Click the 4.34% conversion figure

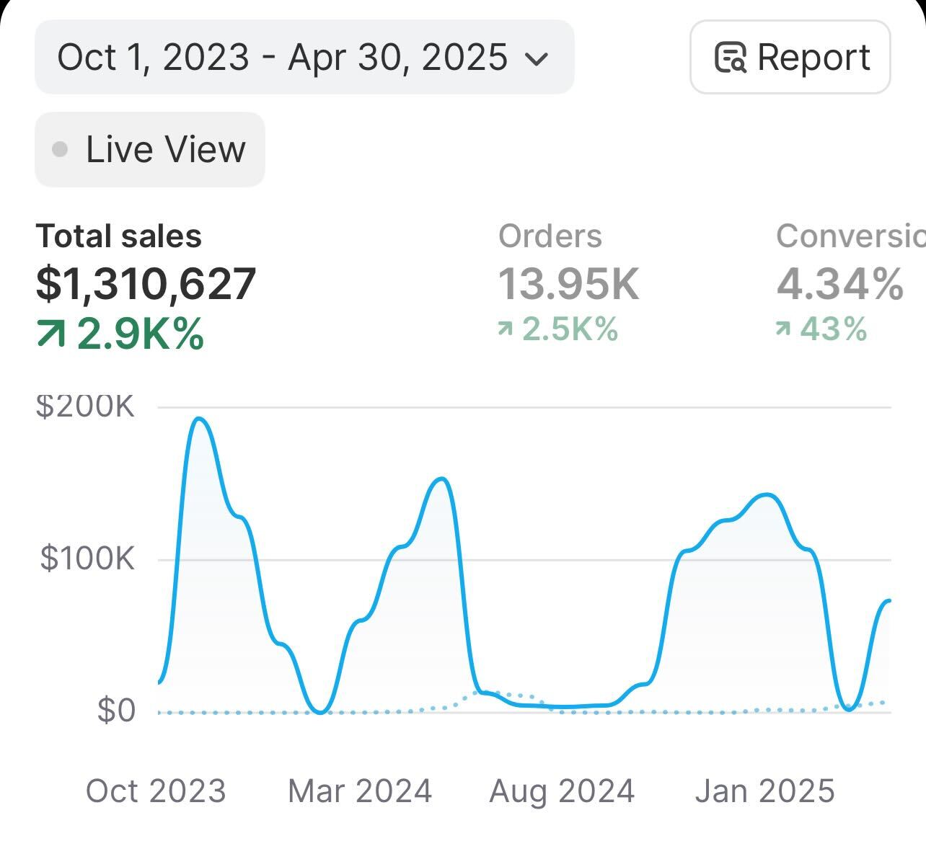[x=839, y=284]
